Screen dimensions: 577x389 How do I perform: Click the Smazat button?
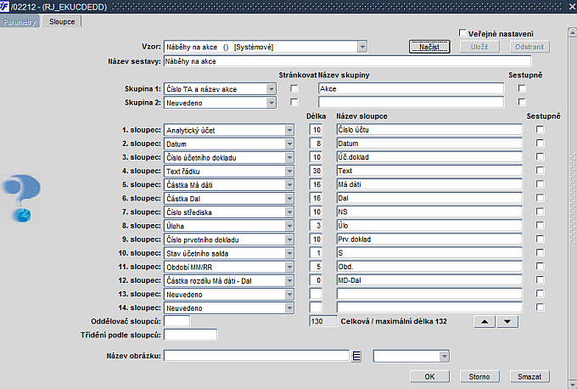point(529,376)
